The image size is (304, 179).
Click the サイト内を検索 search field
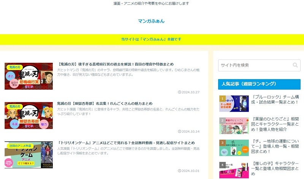(254, 65)
